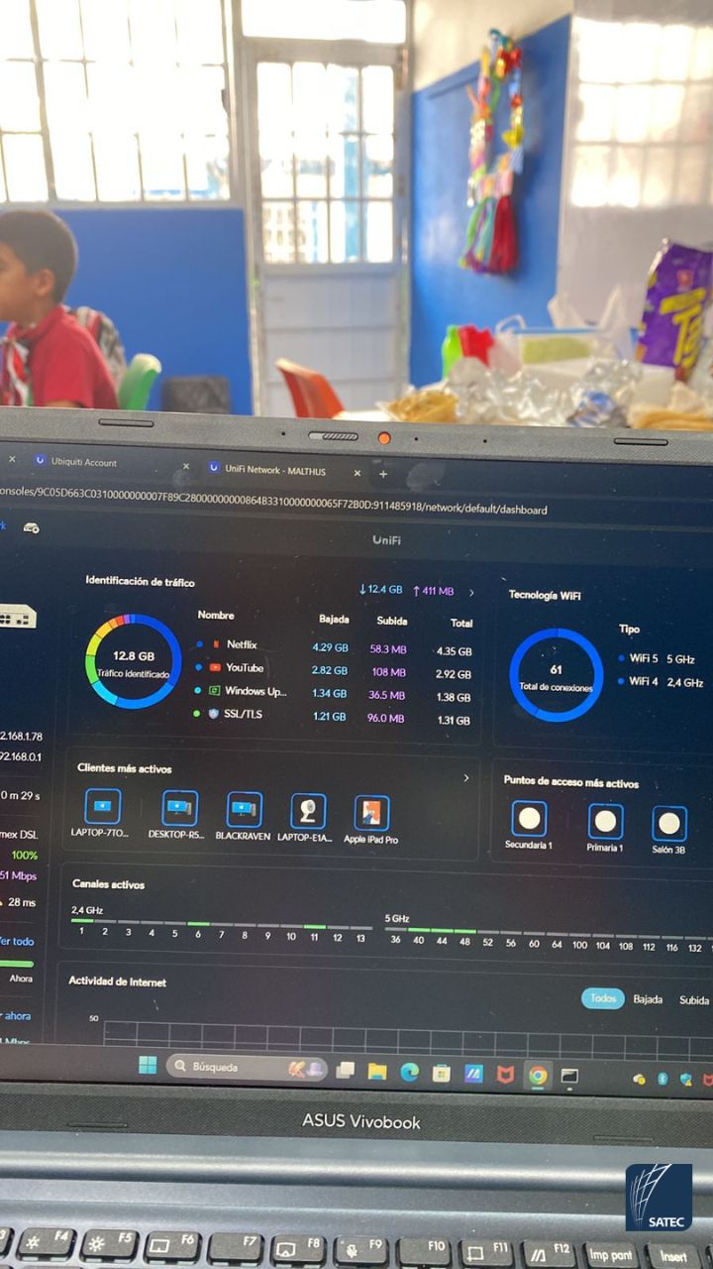Open the DESKTOP-R5 client device

point(179,809)
